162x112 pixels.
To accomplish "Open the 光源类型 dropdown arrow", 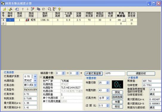I will click(x=35, y=81).
